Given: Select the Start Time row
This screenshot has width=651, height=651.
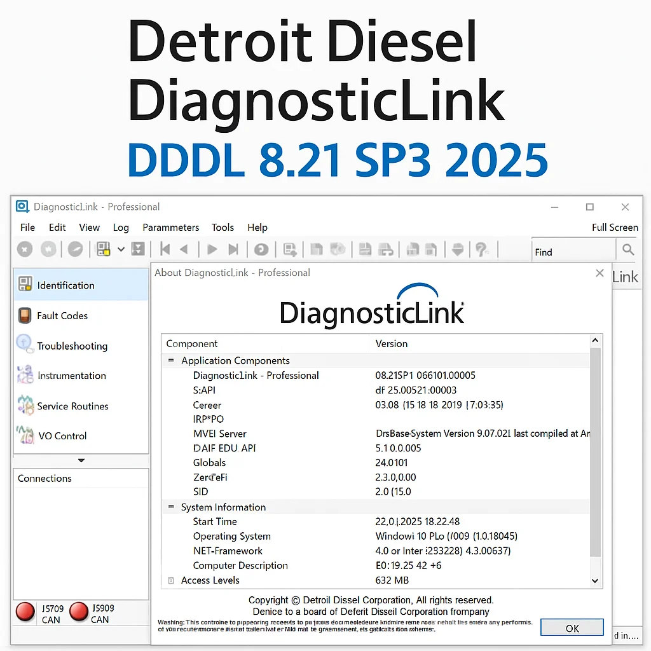Looking at the screenshot, I should tap(376, 522).
